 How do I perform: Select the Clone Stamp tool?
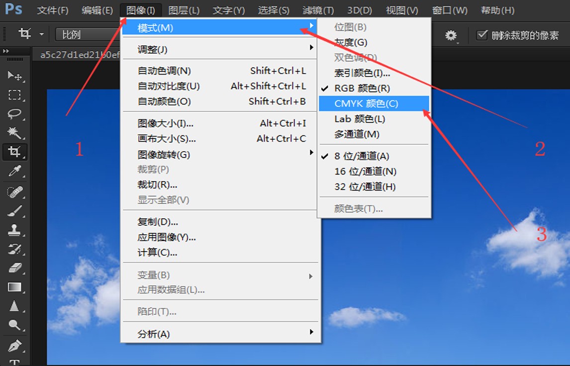click(14, 230)
